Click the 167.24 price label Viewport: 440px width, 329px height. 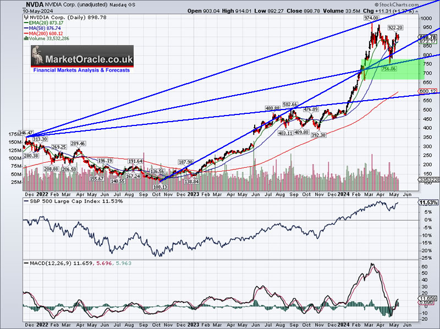[x=133, y=176]
